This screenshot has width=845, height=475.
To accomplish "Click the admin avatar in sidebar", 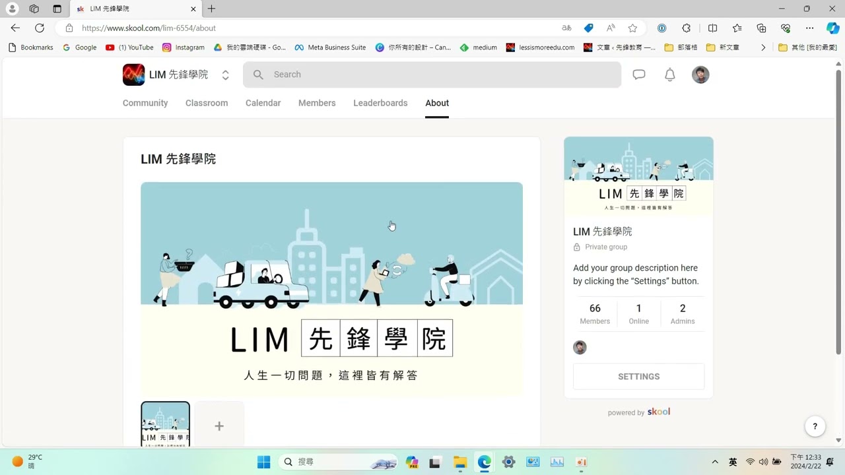I will pyautogui.click(x=580, y=348).
